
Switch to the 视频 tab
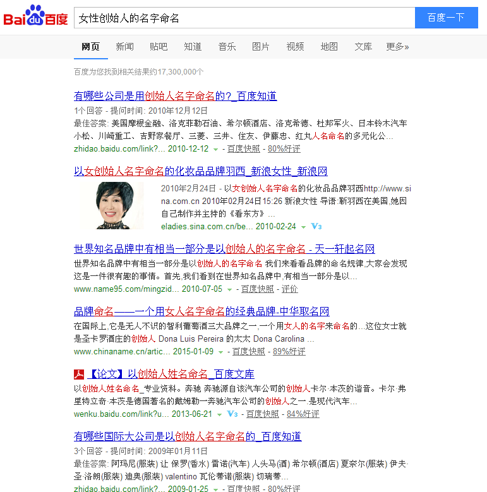coord(295,47)
